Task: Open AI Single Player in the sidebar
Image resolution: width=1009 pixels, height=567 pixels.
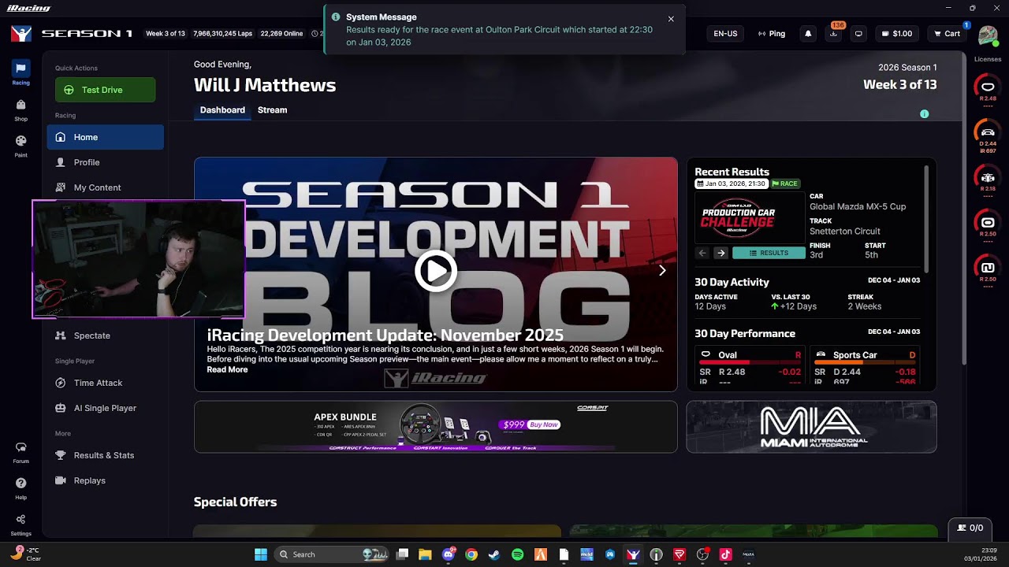Action: [x=106, y=408]
